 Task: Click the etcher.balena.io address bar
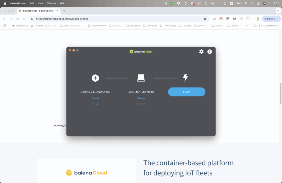tap(119, 19)
